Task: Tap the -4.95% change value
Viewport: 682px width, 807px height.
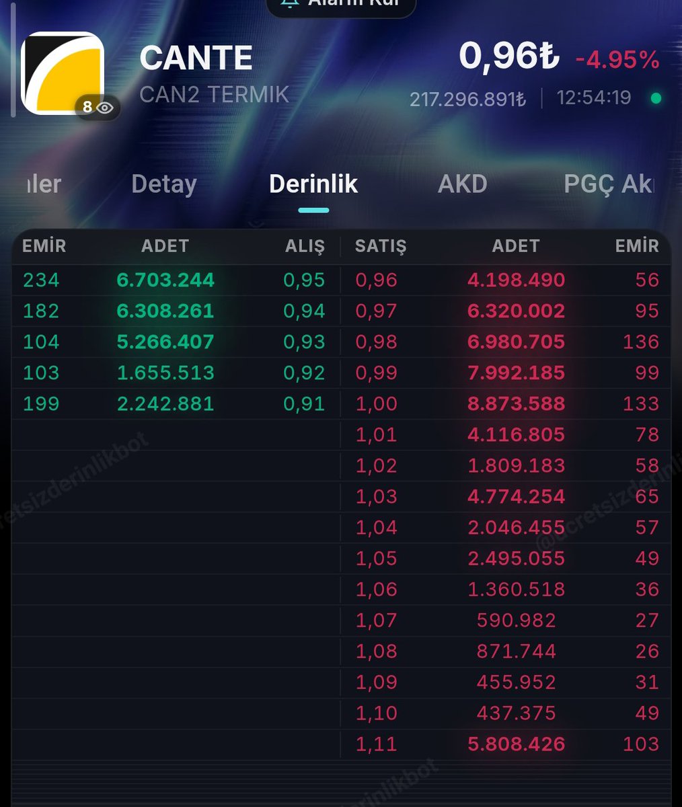Action: click(x=617, y=60)
